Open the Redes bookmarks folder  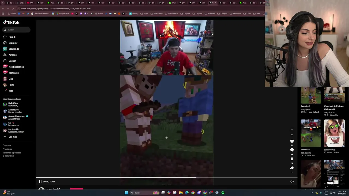(x=12, y=14)
